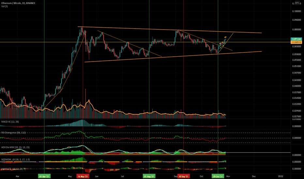304x179 pixels.
Task: Click the 0.051000 price axis value
Action: click(x=296, y=66)
